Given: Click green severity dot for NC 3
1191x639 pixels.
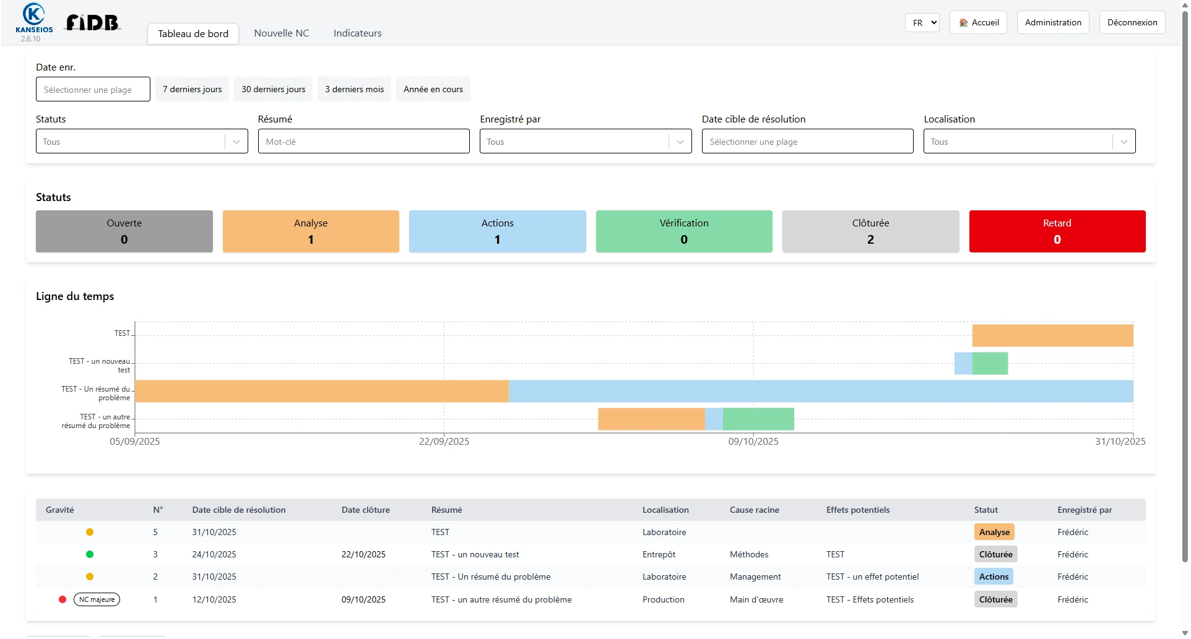Looking at the screenshot, I should pos(90,554).
